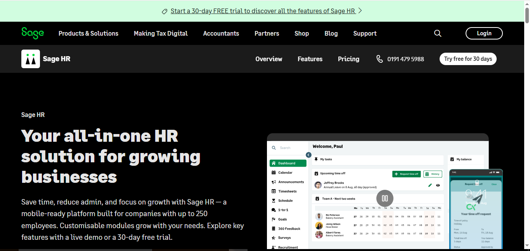Click the Sage logo in header
This screenshot has width=530, height=251.
point(33,33)
